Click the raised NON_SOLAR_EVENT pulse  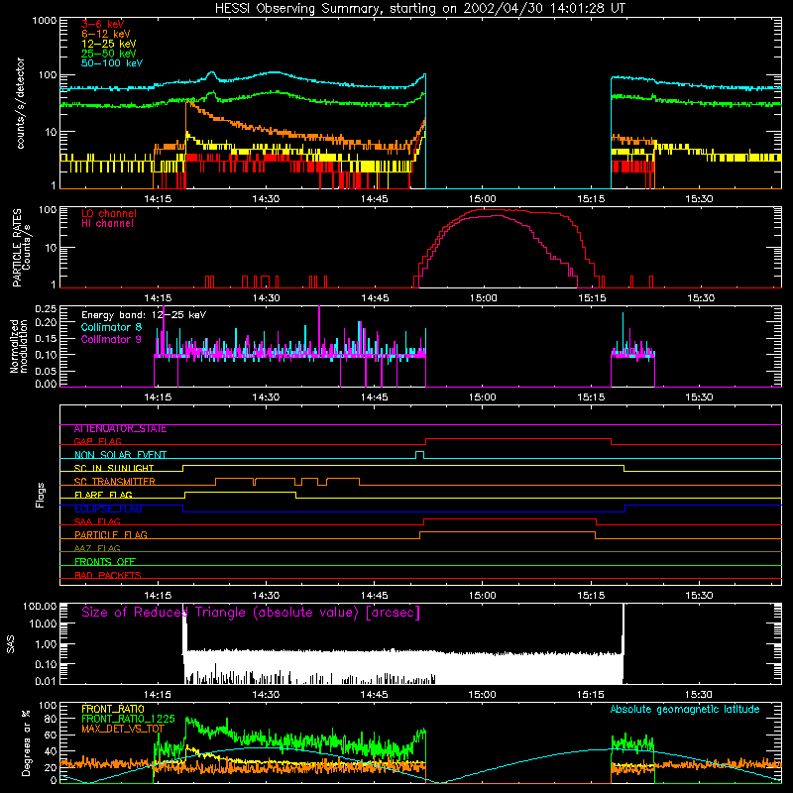[x=419, y=454]
